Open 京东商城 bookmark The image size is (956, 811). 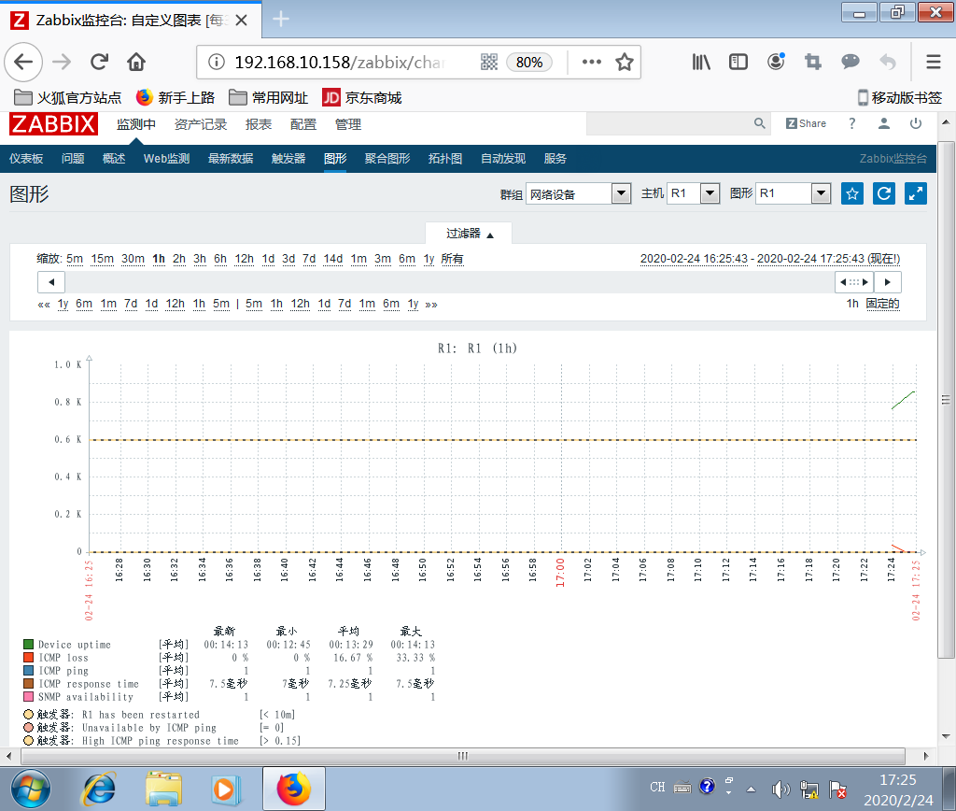click(361, 97)
